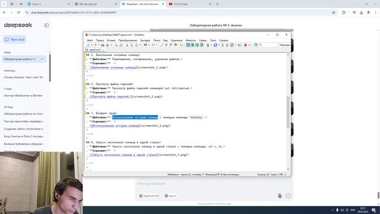
Task: Open the dropdown arrow next to New file icon
Action: 91,45
